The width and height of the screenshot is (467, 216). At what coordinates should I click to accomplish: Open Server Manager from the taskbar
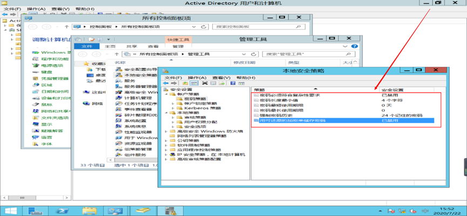point(35,211)
